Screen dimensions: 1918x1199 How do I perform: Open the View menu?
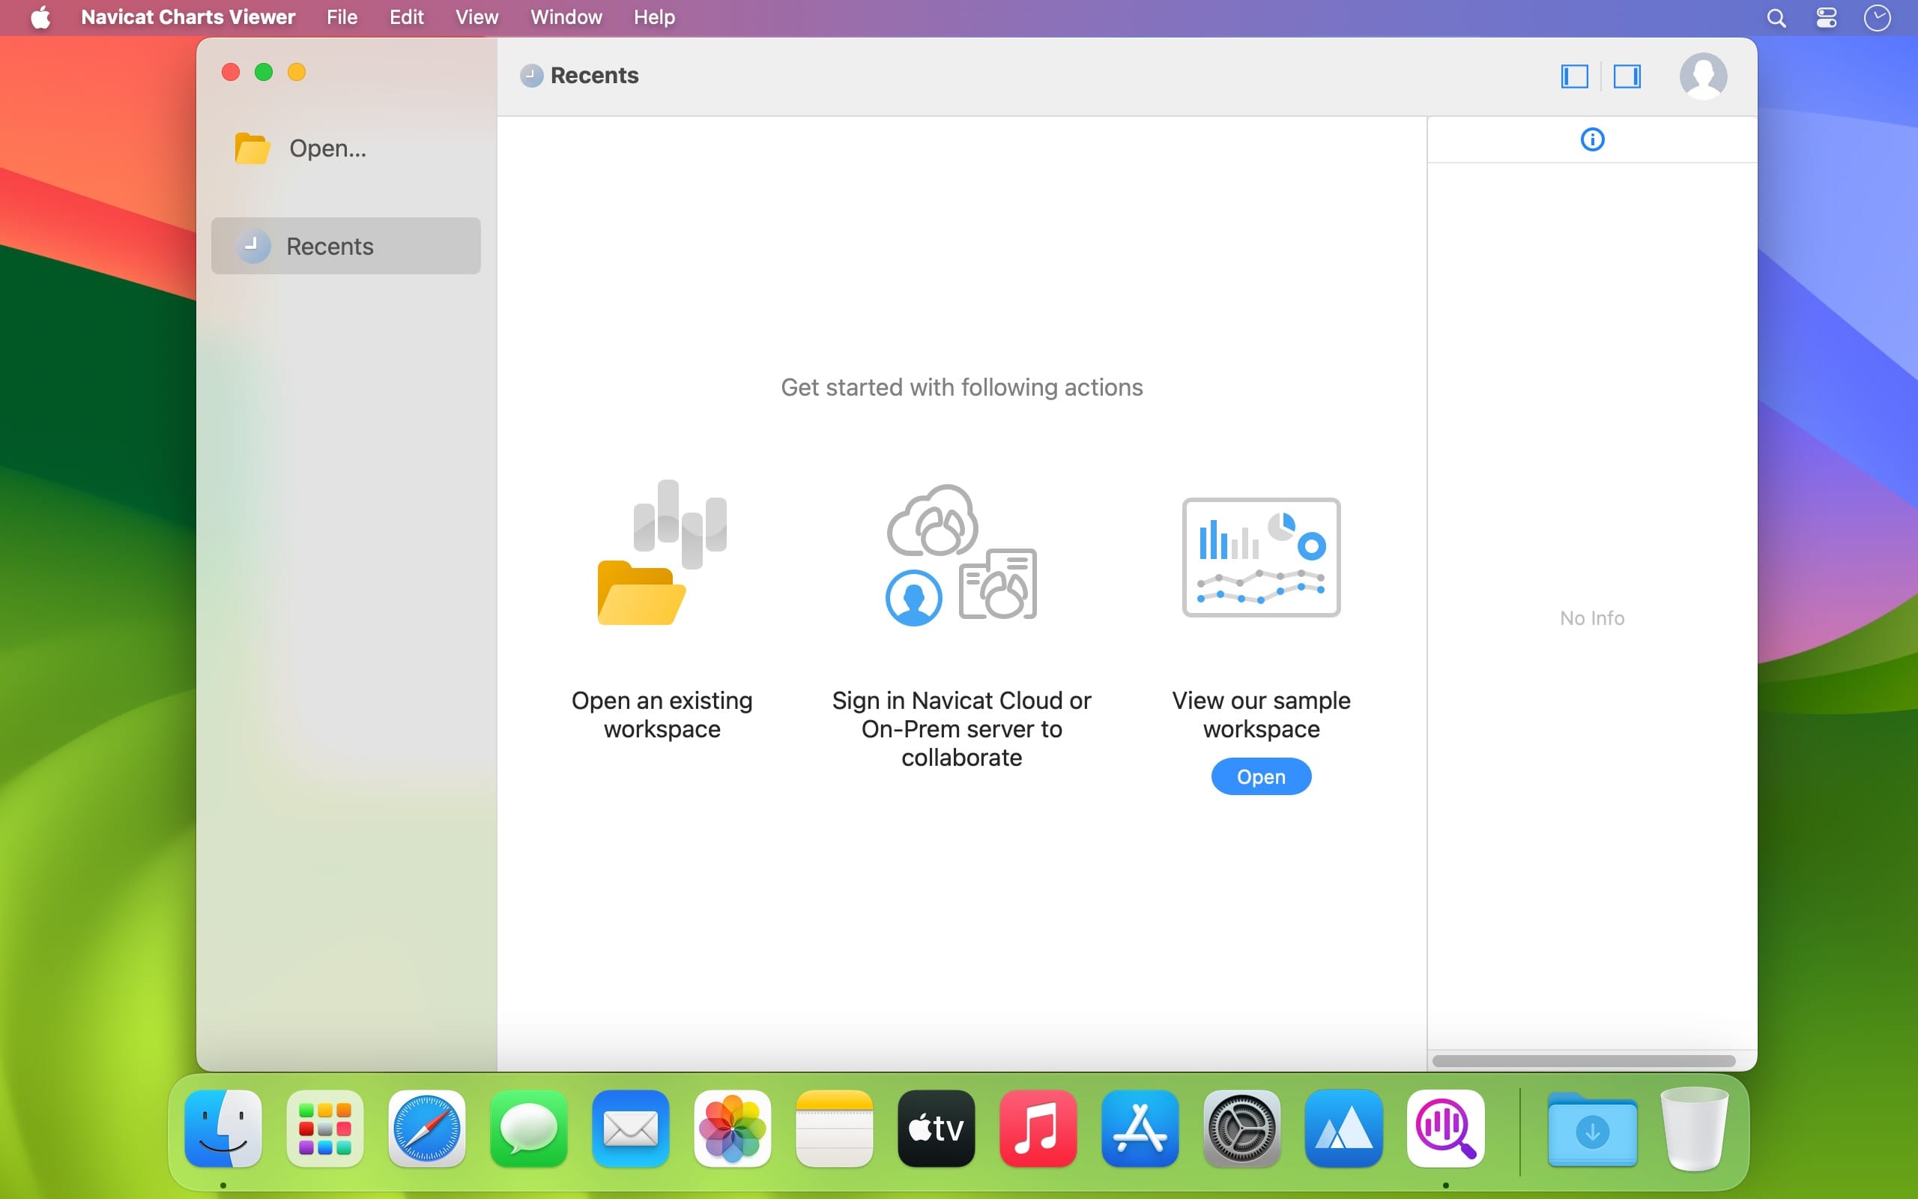477,17
